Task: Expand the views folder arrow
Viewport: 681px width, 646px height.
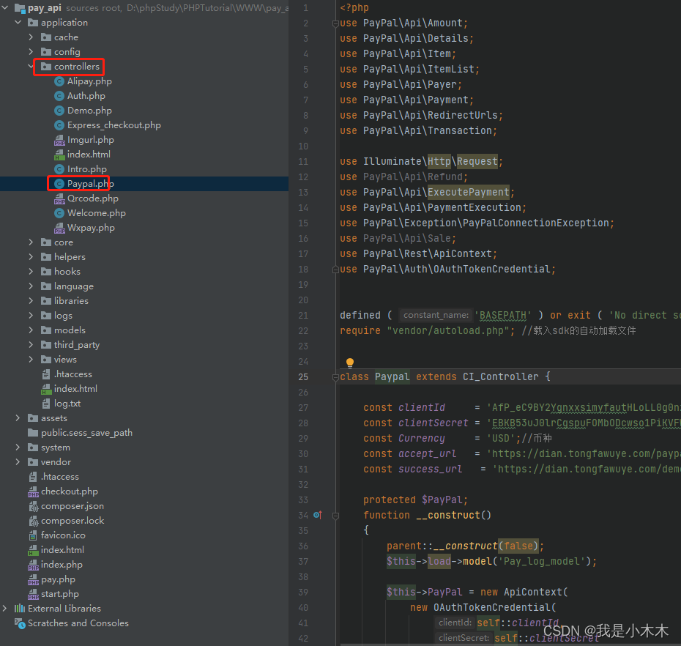Action: point(31,360)
